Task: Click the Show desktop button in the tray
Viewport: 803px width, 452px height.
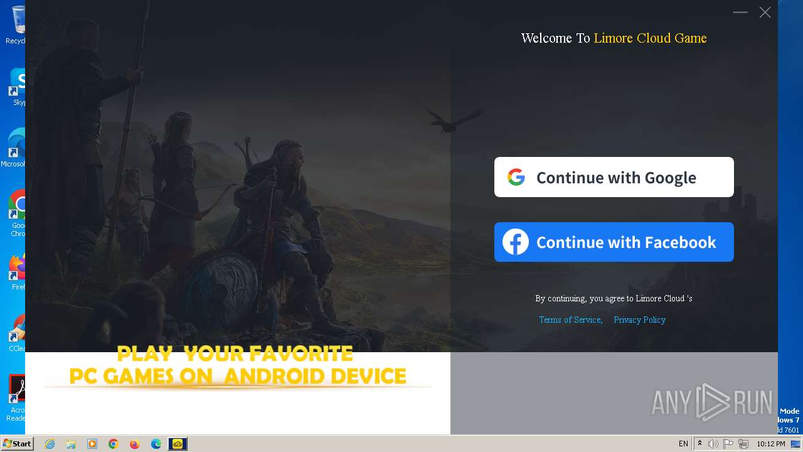Action: (796, 444)
